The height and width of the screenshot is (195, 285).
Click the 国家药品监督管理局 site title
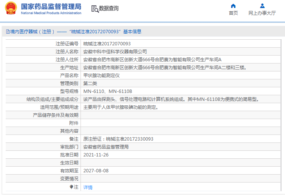click(51, 6)
